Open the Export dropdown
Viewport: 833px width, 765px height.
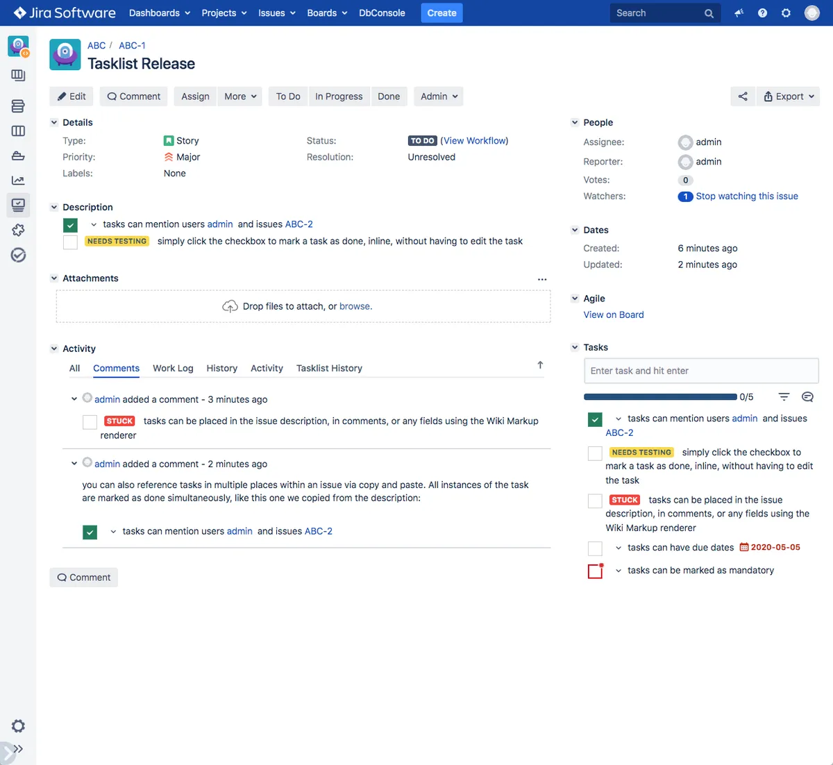pos(789,96)
